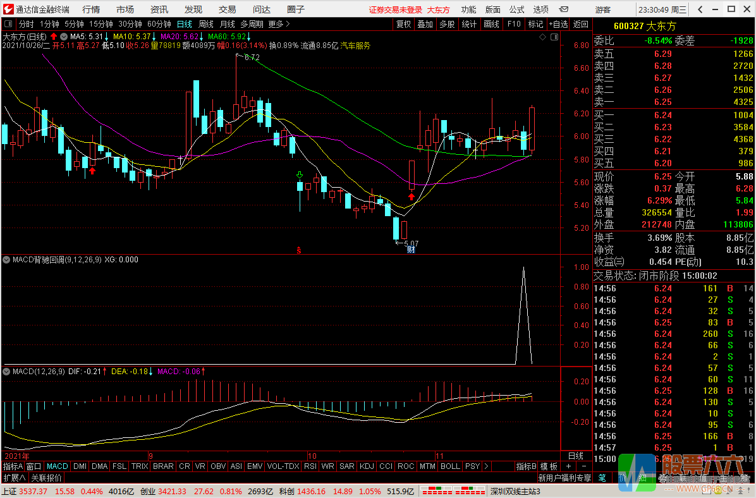The image size is (756, 498).
Task: Click the 新用户福利专享 promotion link
Action: [564, 478]
